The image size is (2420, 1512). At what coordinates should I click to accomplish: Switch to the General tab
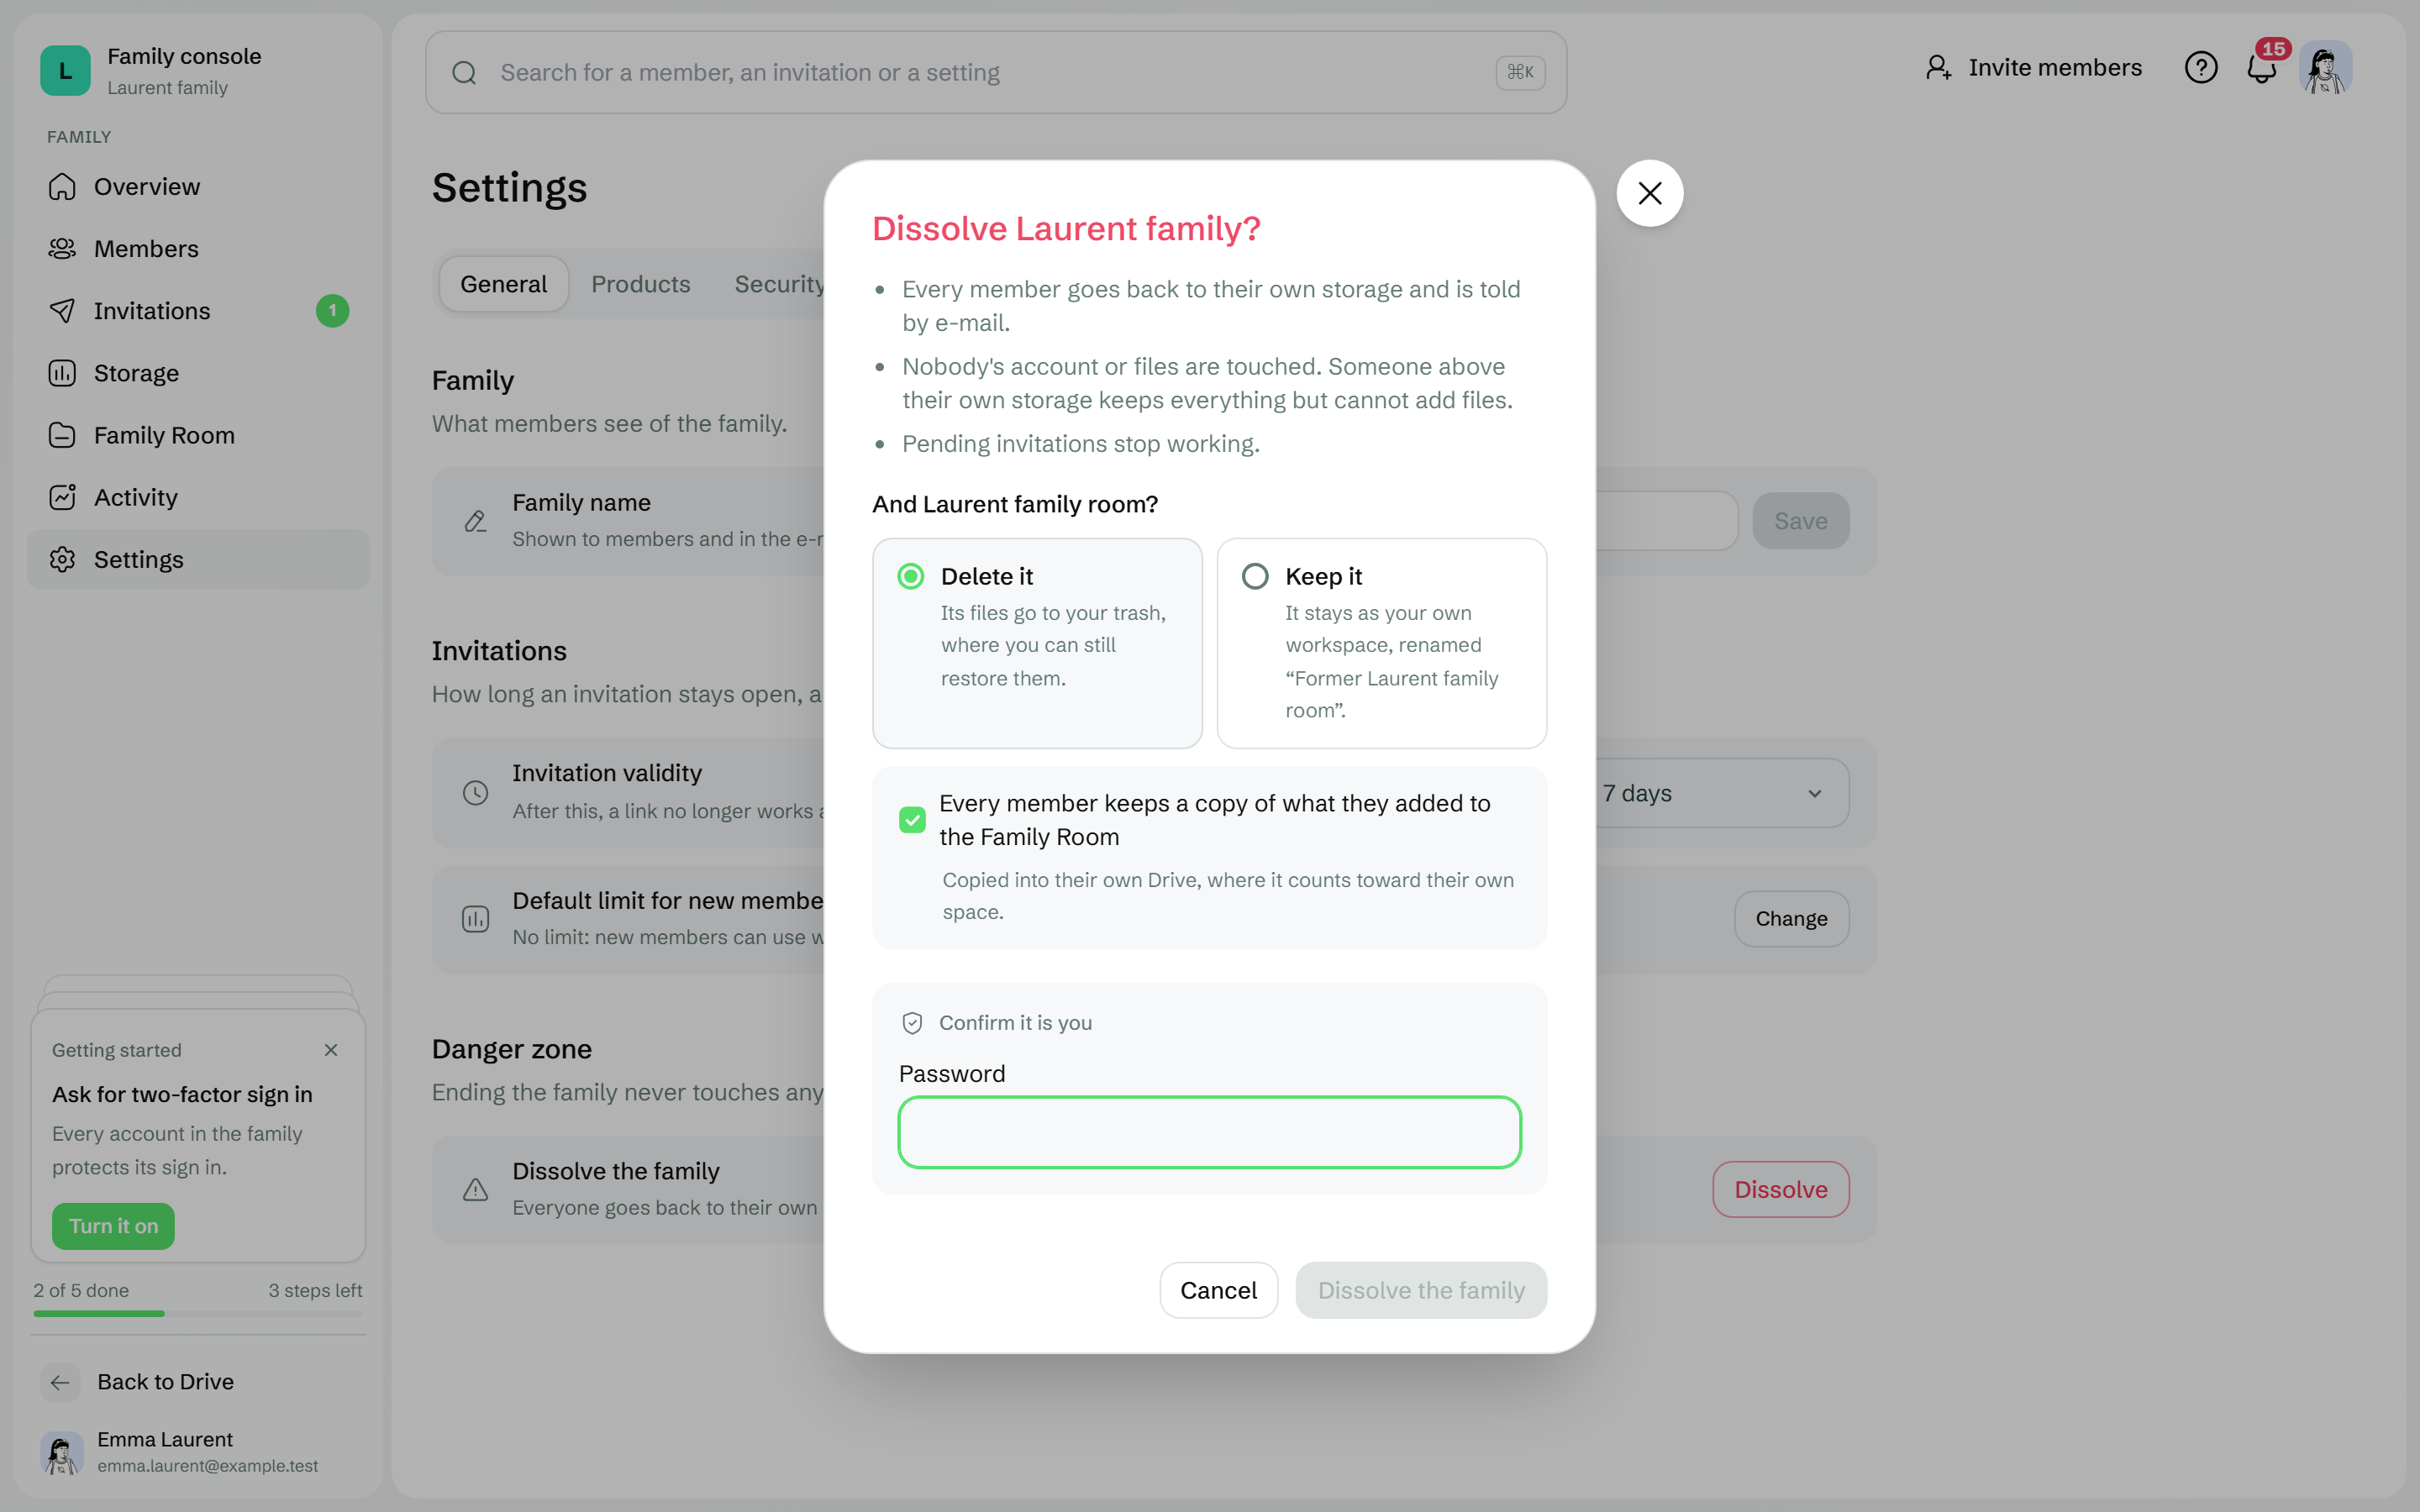pyautogui.click(x=503, y=284)
